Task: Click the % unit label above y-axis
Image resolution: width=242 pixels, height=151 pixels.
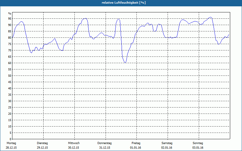Action: coord(10,14)
